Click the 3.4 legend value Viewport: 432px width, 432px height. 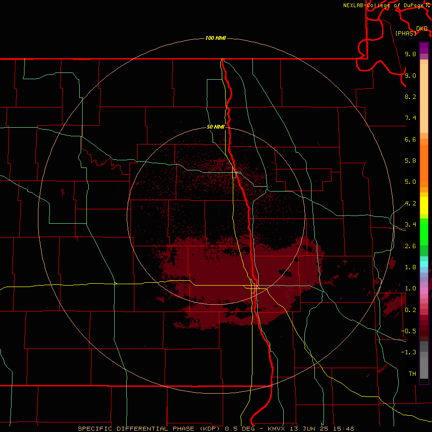tap(410, 225)
